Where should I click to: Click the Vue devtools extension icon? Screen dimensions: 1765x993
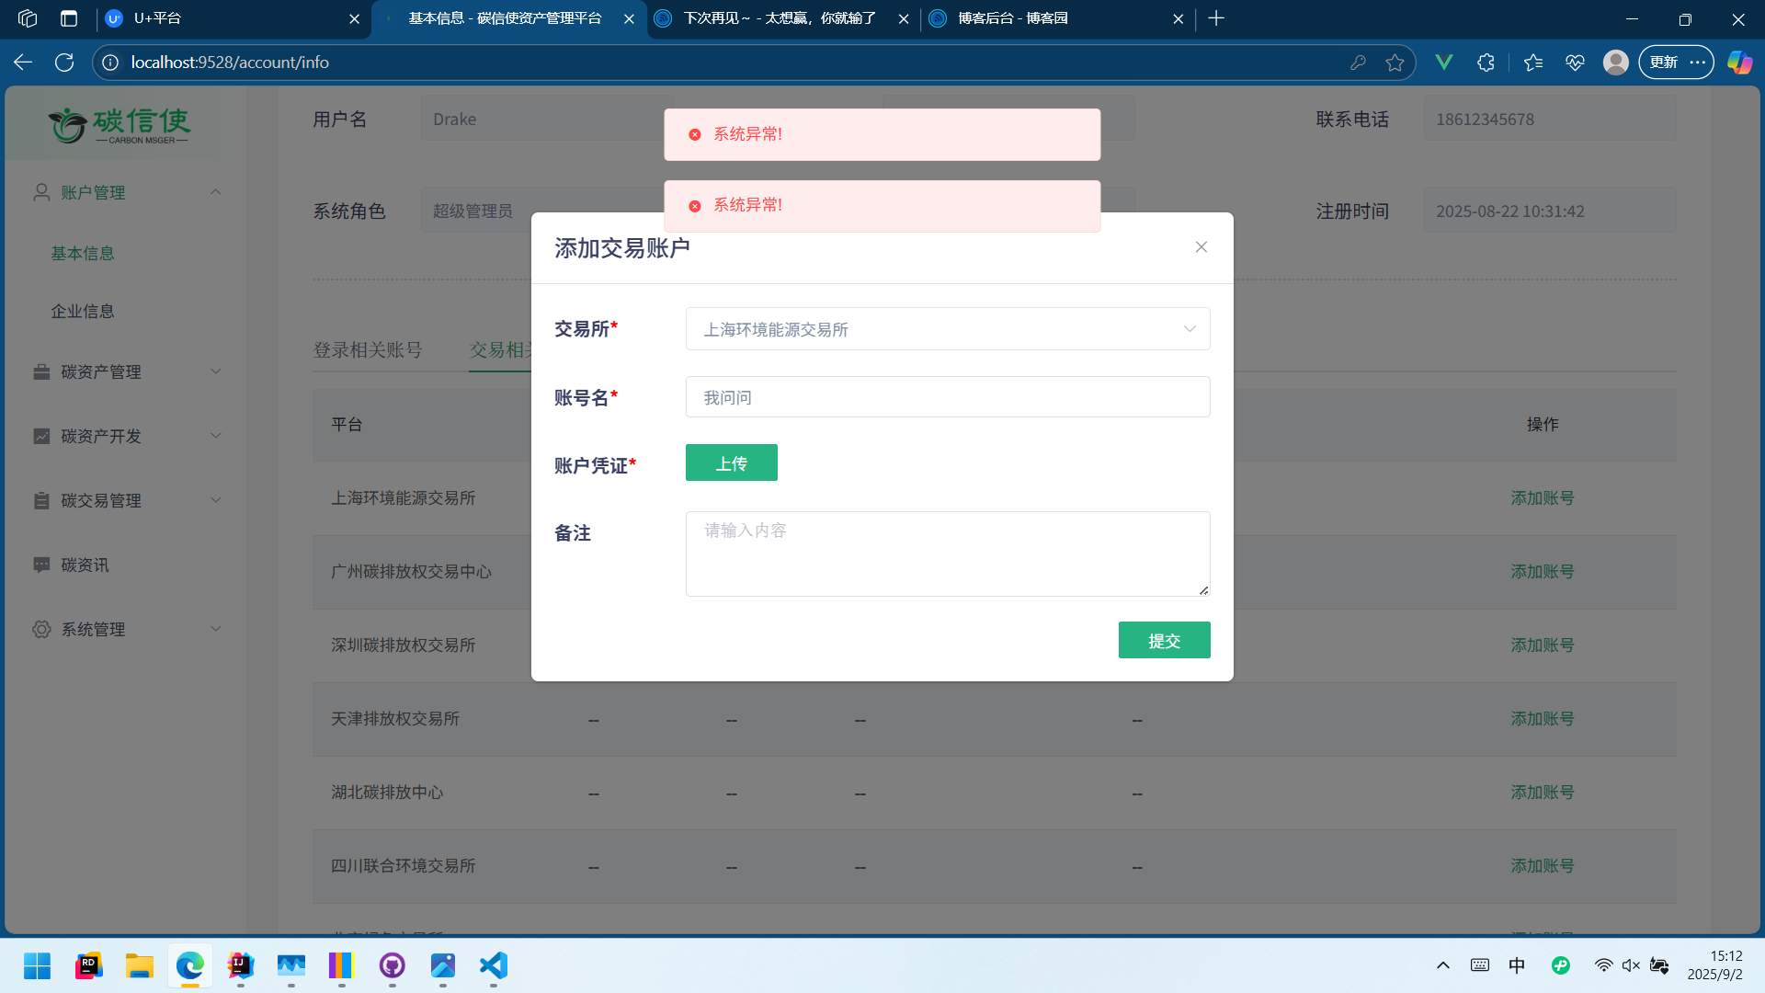click(x=1443, y=63)
